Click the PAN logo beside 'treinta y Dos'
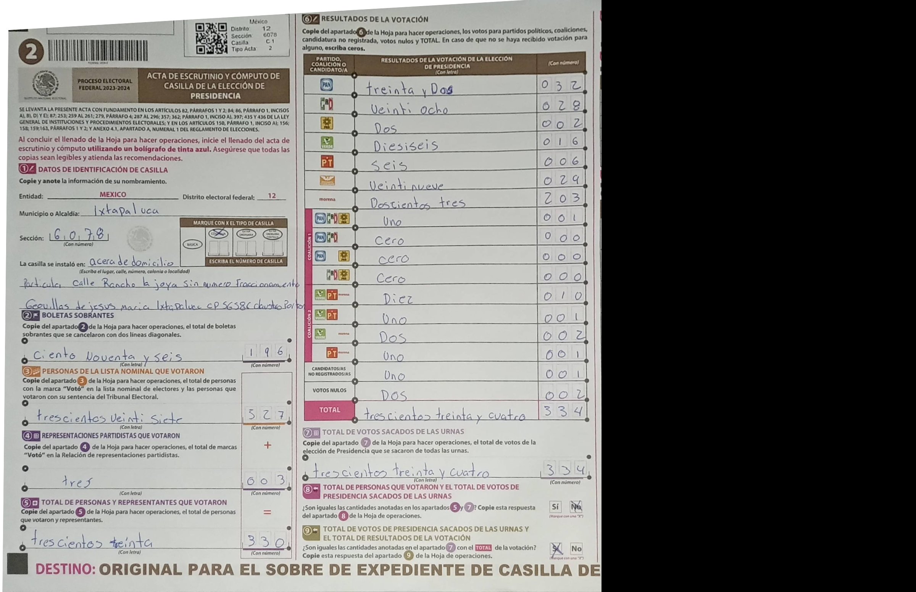This screenshot has width=916, height=592. (x=327, y=85)
